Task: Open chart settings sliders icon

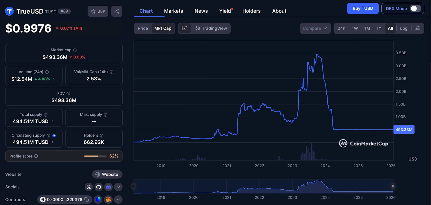Action: (x=418, y=28)
